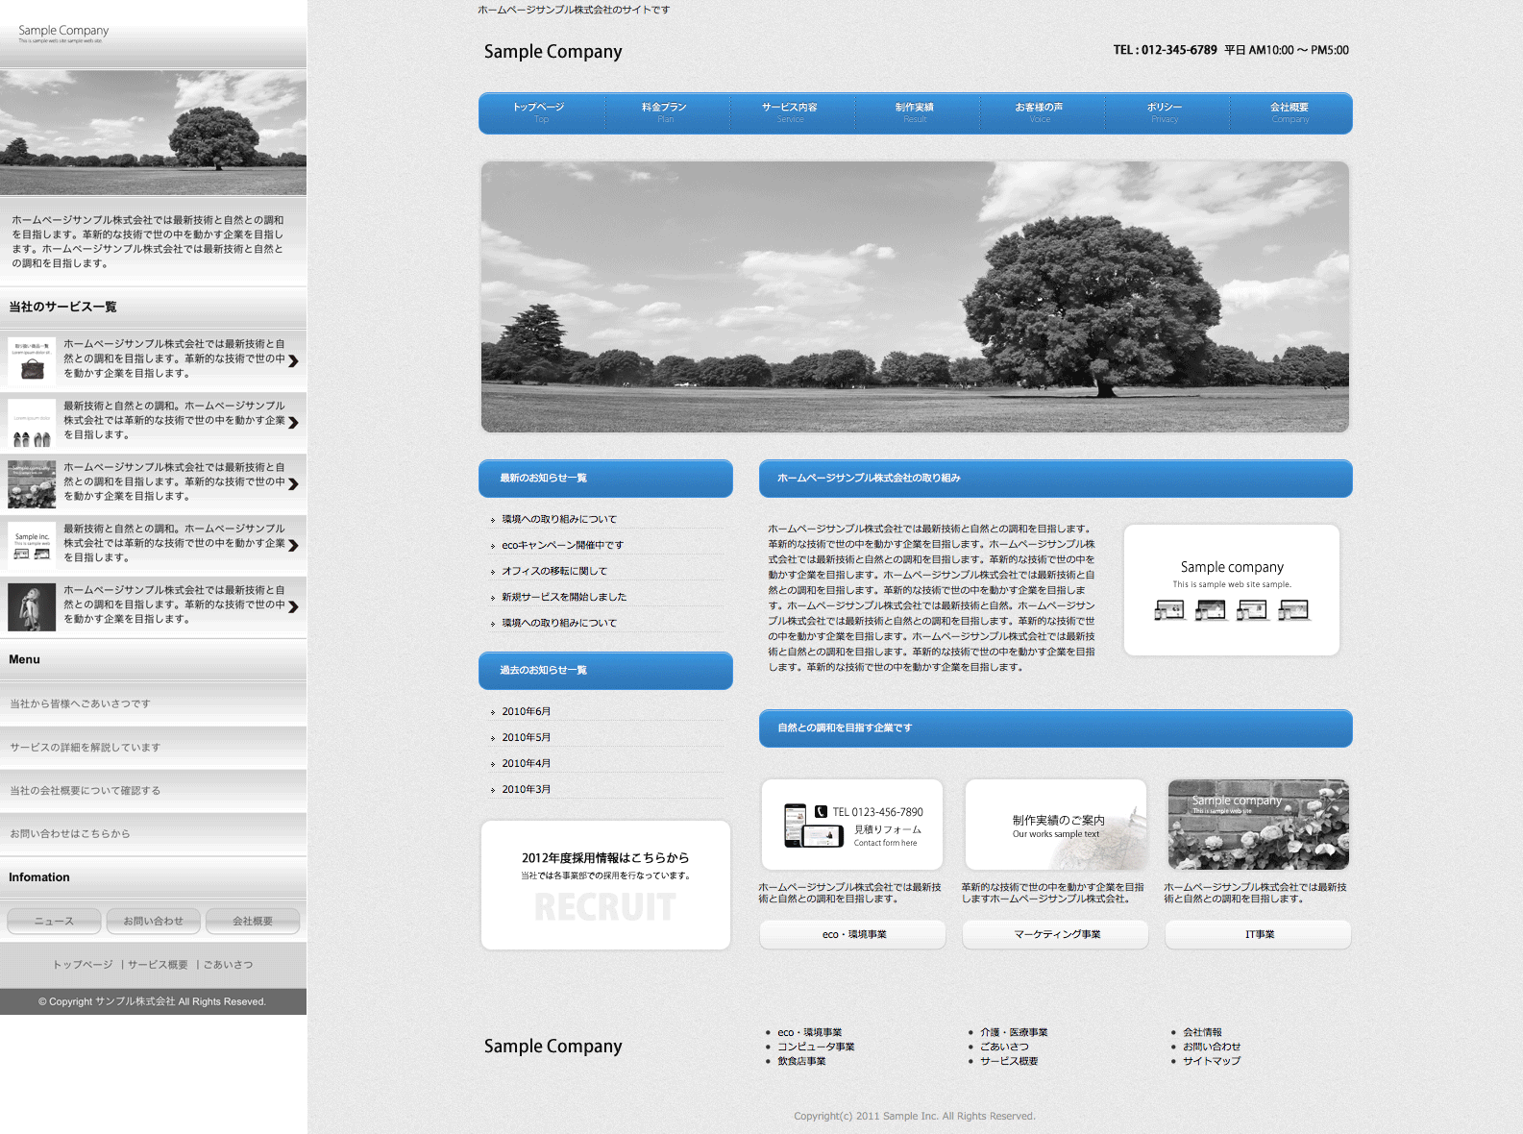Click the smartphone and tablet device icon
This screenshot has height=1134, width=1523.
pos(813,826)
